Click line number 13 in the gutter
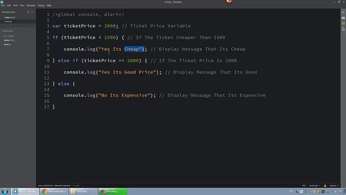The width and height of the screenshot is (346, 195). (x=46, y=84)
